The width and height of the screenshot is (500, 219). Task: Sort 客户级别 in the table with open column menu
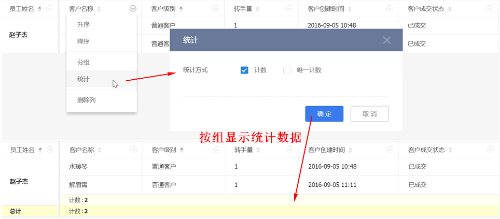(181, 9)
